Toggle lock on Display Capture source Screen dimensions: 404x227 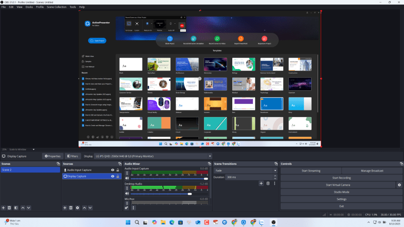point(118,177)
